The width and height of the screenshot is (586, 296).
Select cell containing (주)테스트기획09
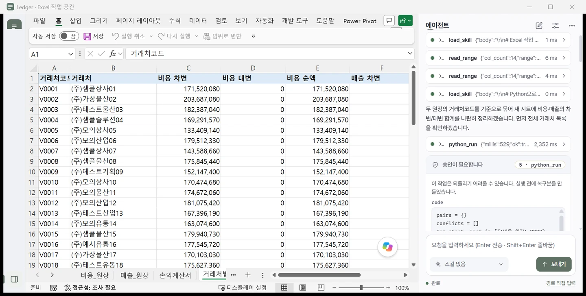[113, 172]
